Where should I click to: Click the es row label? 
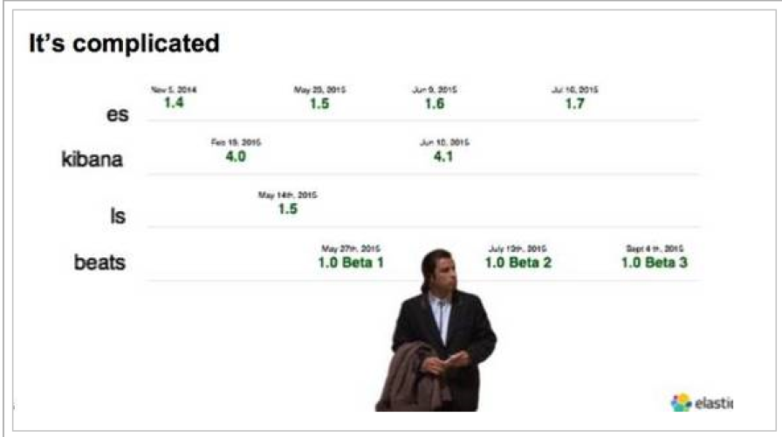coord(117,114)
